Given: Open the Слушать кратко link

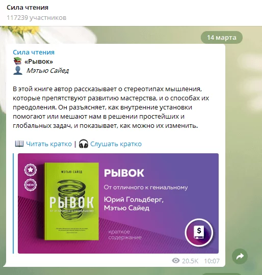Looking at the screenshot, I should click(x=116, y=144).
